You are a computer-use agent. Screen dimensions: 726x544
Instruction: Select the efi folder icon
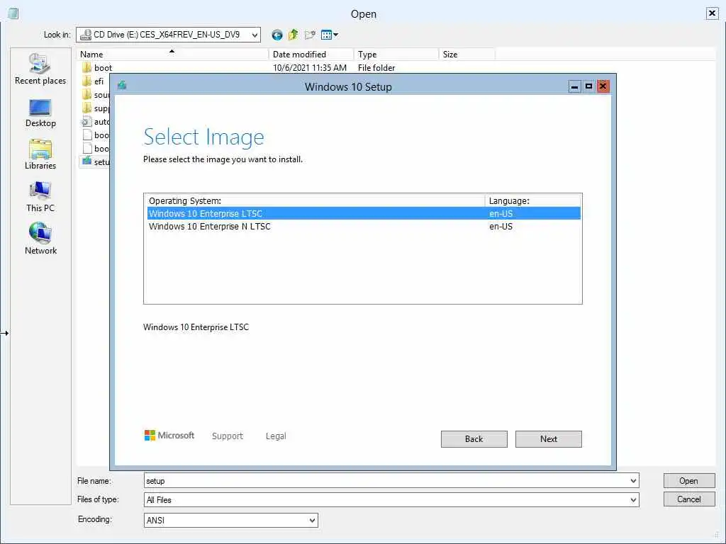[86, 81]
